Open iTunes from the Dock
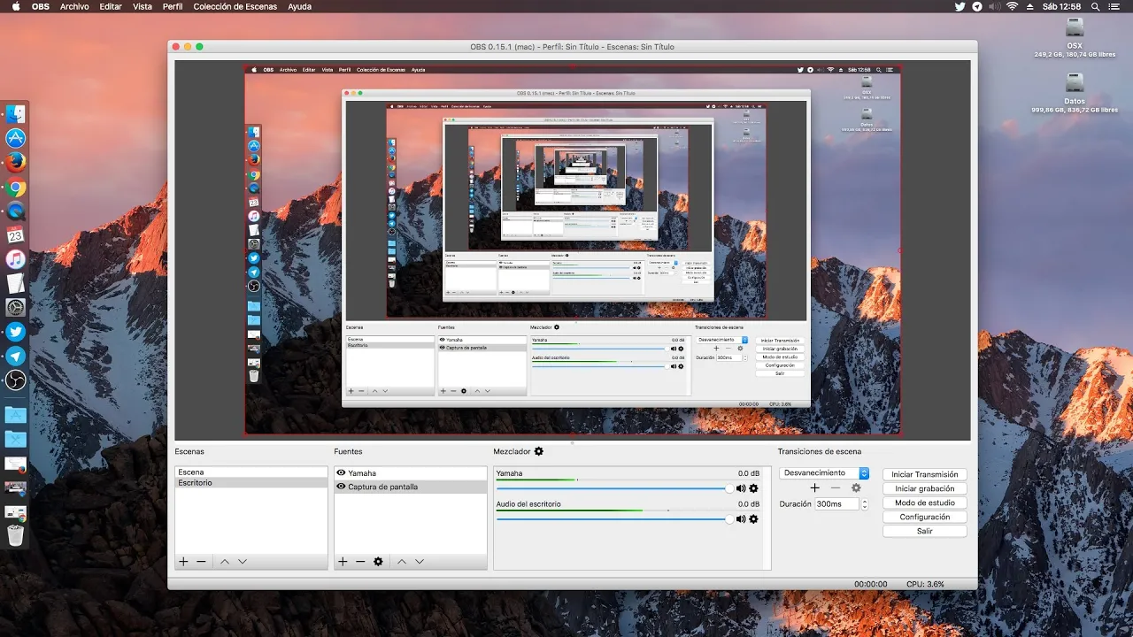The width and height of the screenshot is (1133, 637). [x=16, y=259]
